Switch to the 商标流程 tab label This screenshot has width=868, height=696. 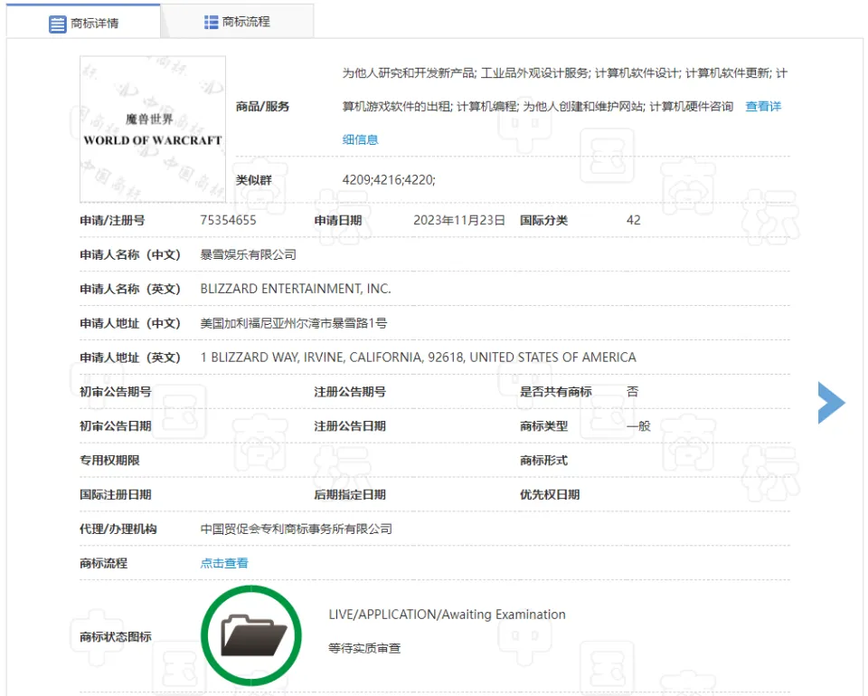pyautogui.click(x=246, y=22)
